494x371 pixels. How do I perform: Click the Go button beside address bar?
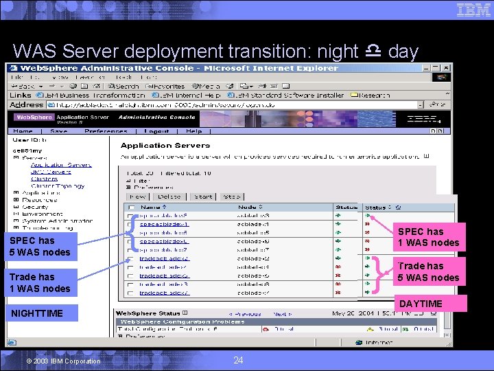[437, 104]
